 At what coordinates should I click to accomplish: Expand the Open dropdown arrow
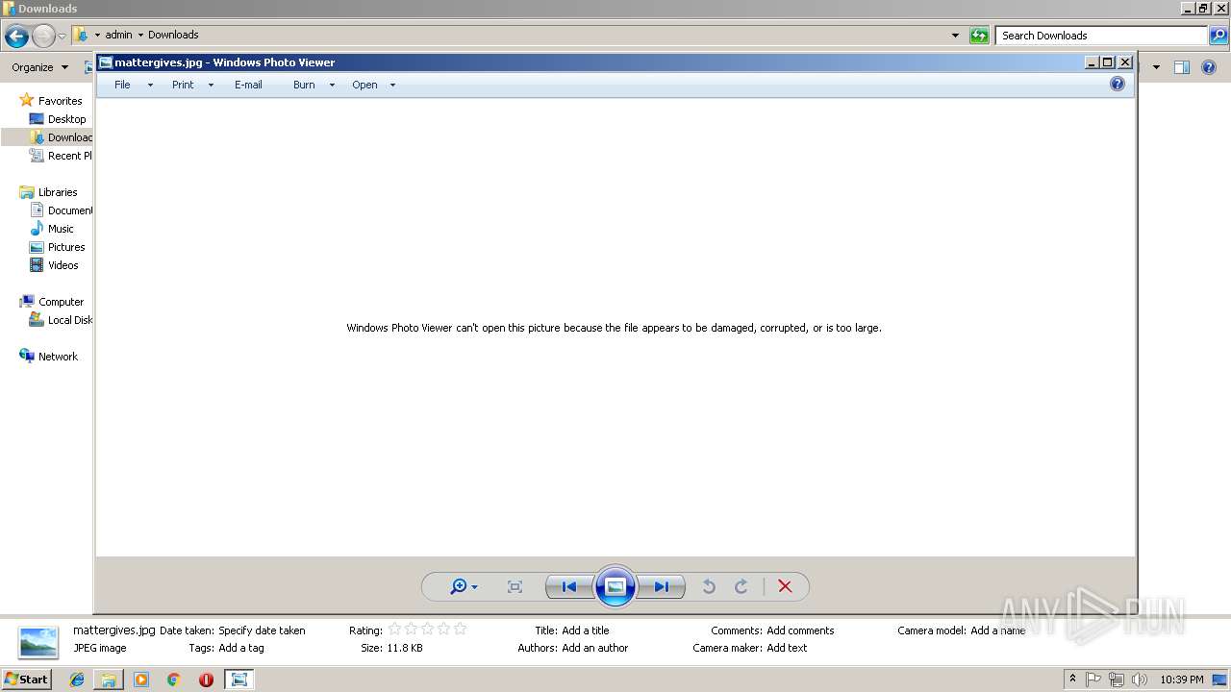click(x=392, y=86)
